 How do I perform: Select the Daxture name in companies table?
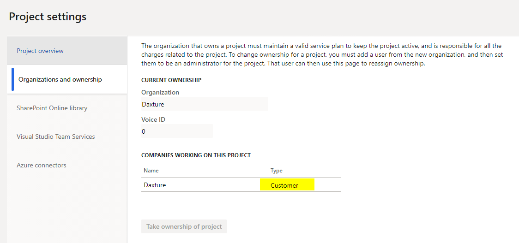155,185
